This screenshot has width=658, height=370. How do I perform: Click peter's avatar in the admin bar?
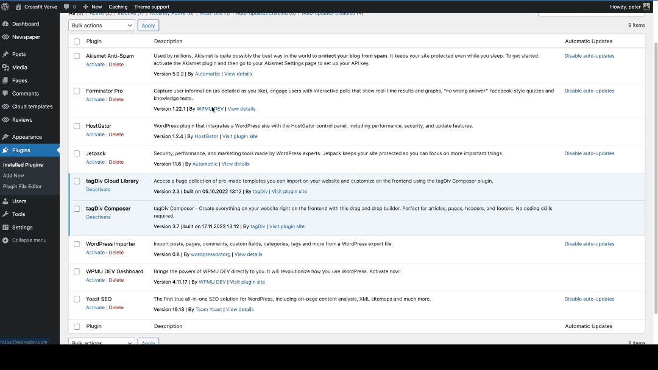click(x=646, y=7)
